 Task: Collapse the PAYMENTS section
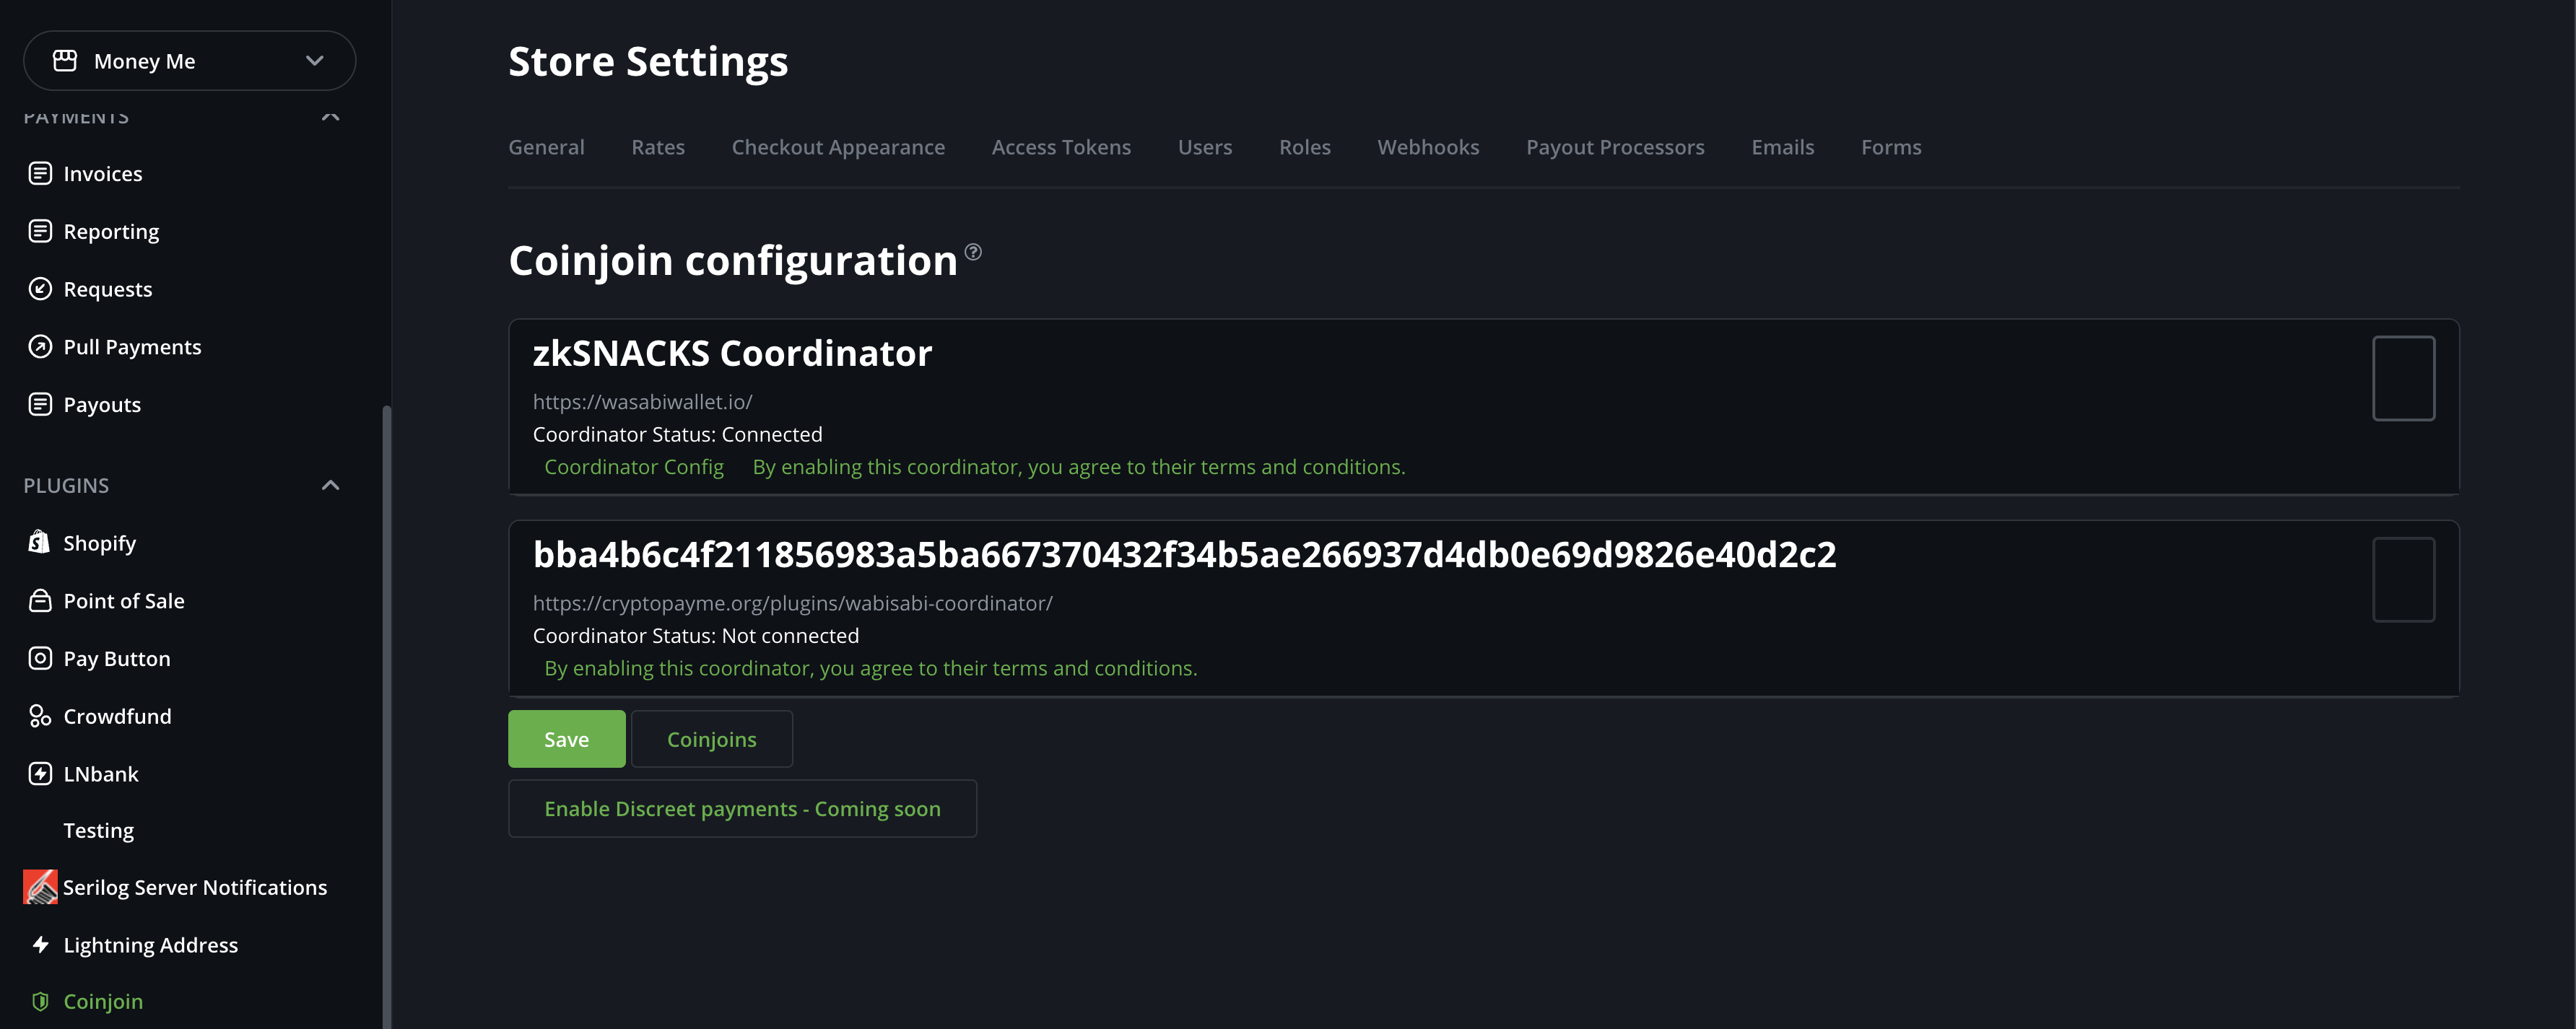pos(330,116)
